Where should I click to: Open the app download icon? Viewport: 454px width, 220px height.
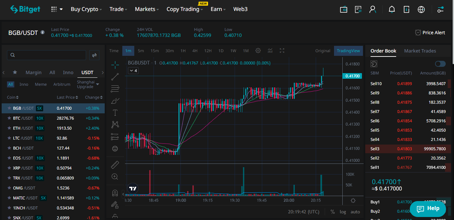click(406, 9)
